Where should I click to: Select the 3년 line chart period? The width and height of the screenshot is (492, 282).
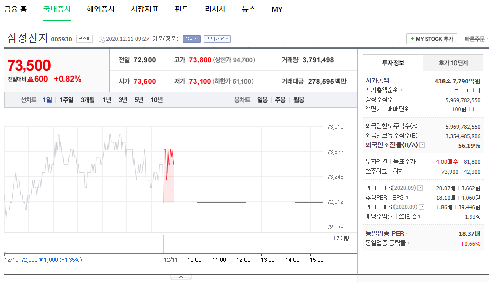pyautogui.click(x=123, y=100)
